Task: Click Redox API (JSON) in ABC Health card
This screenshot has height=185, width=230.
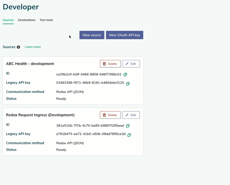Action: pyautogui.click(x=70, y=92)
